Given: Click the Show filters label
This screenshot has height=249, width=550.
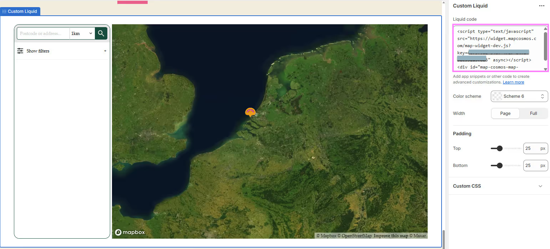Looking at the screenshot, I should [x=38, y=51].
